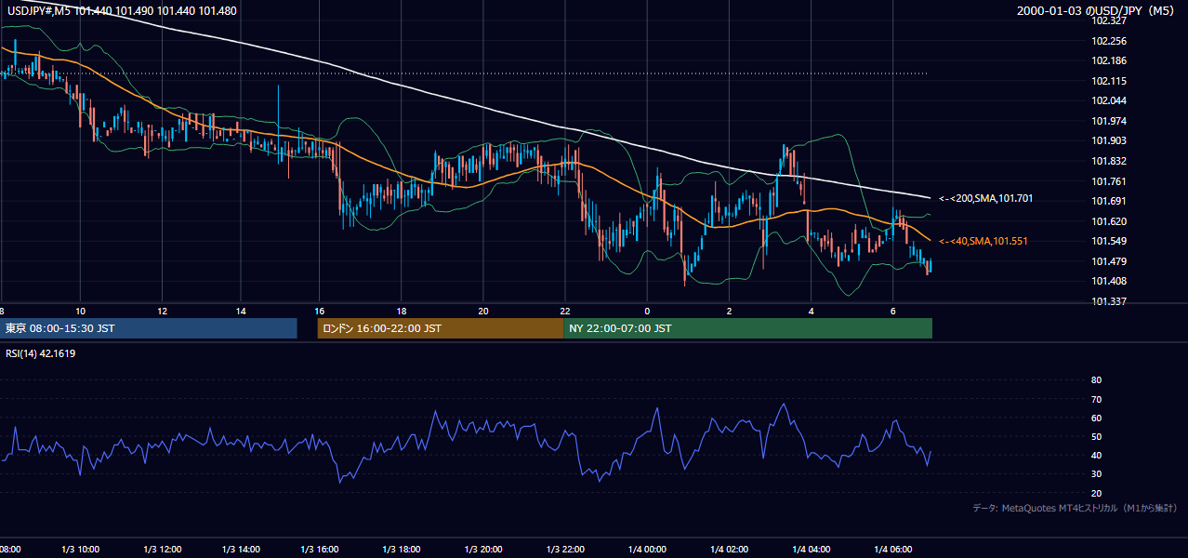Click RSI scale level 40
The height and width of the screenshot is (558, 1188).
tap(1096, 455)
